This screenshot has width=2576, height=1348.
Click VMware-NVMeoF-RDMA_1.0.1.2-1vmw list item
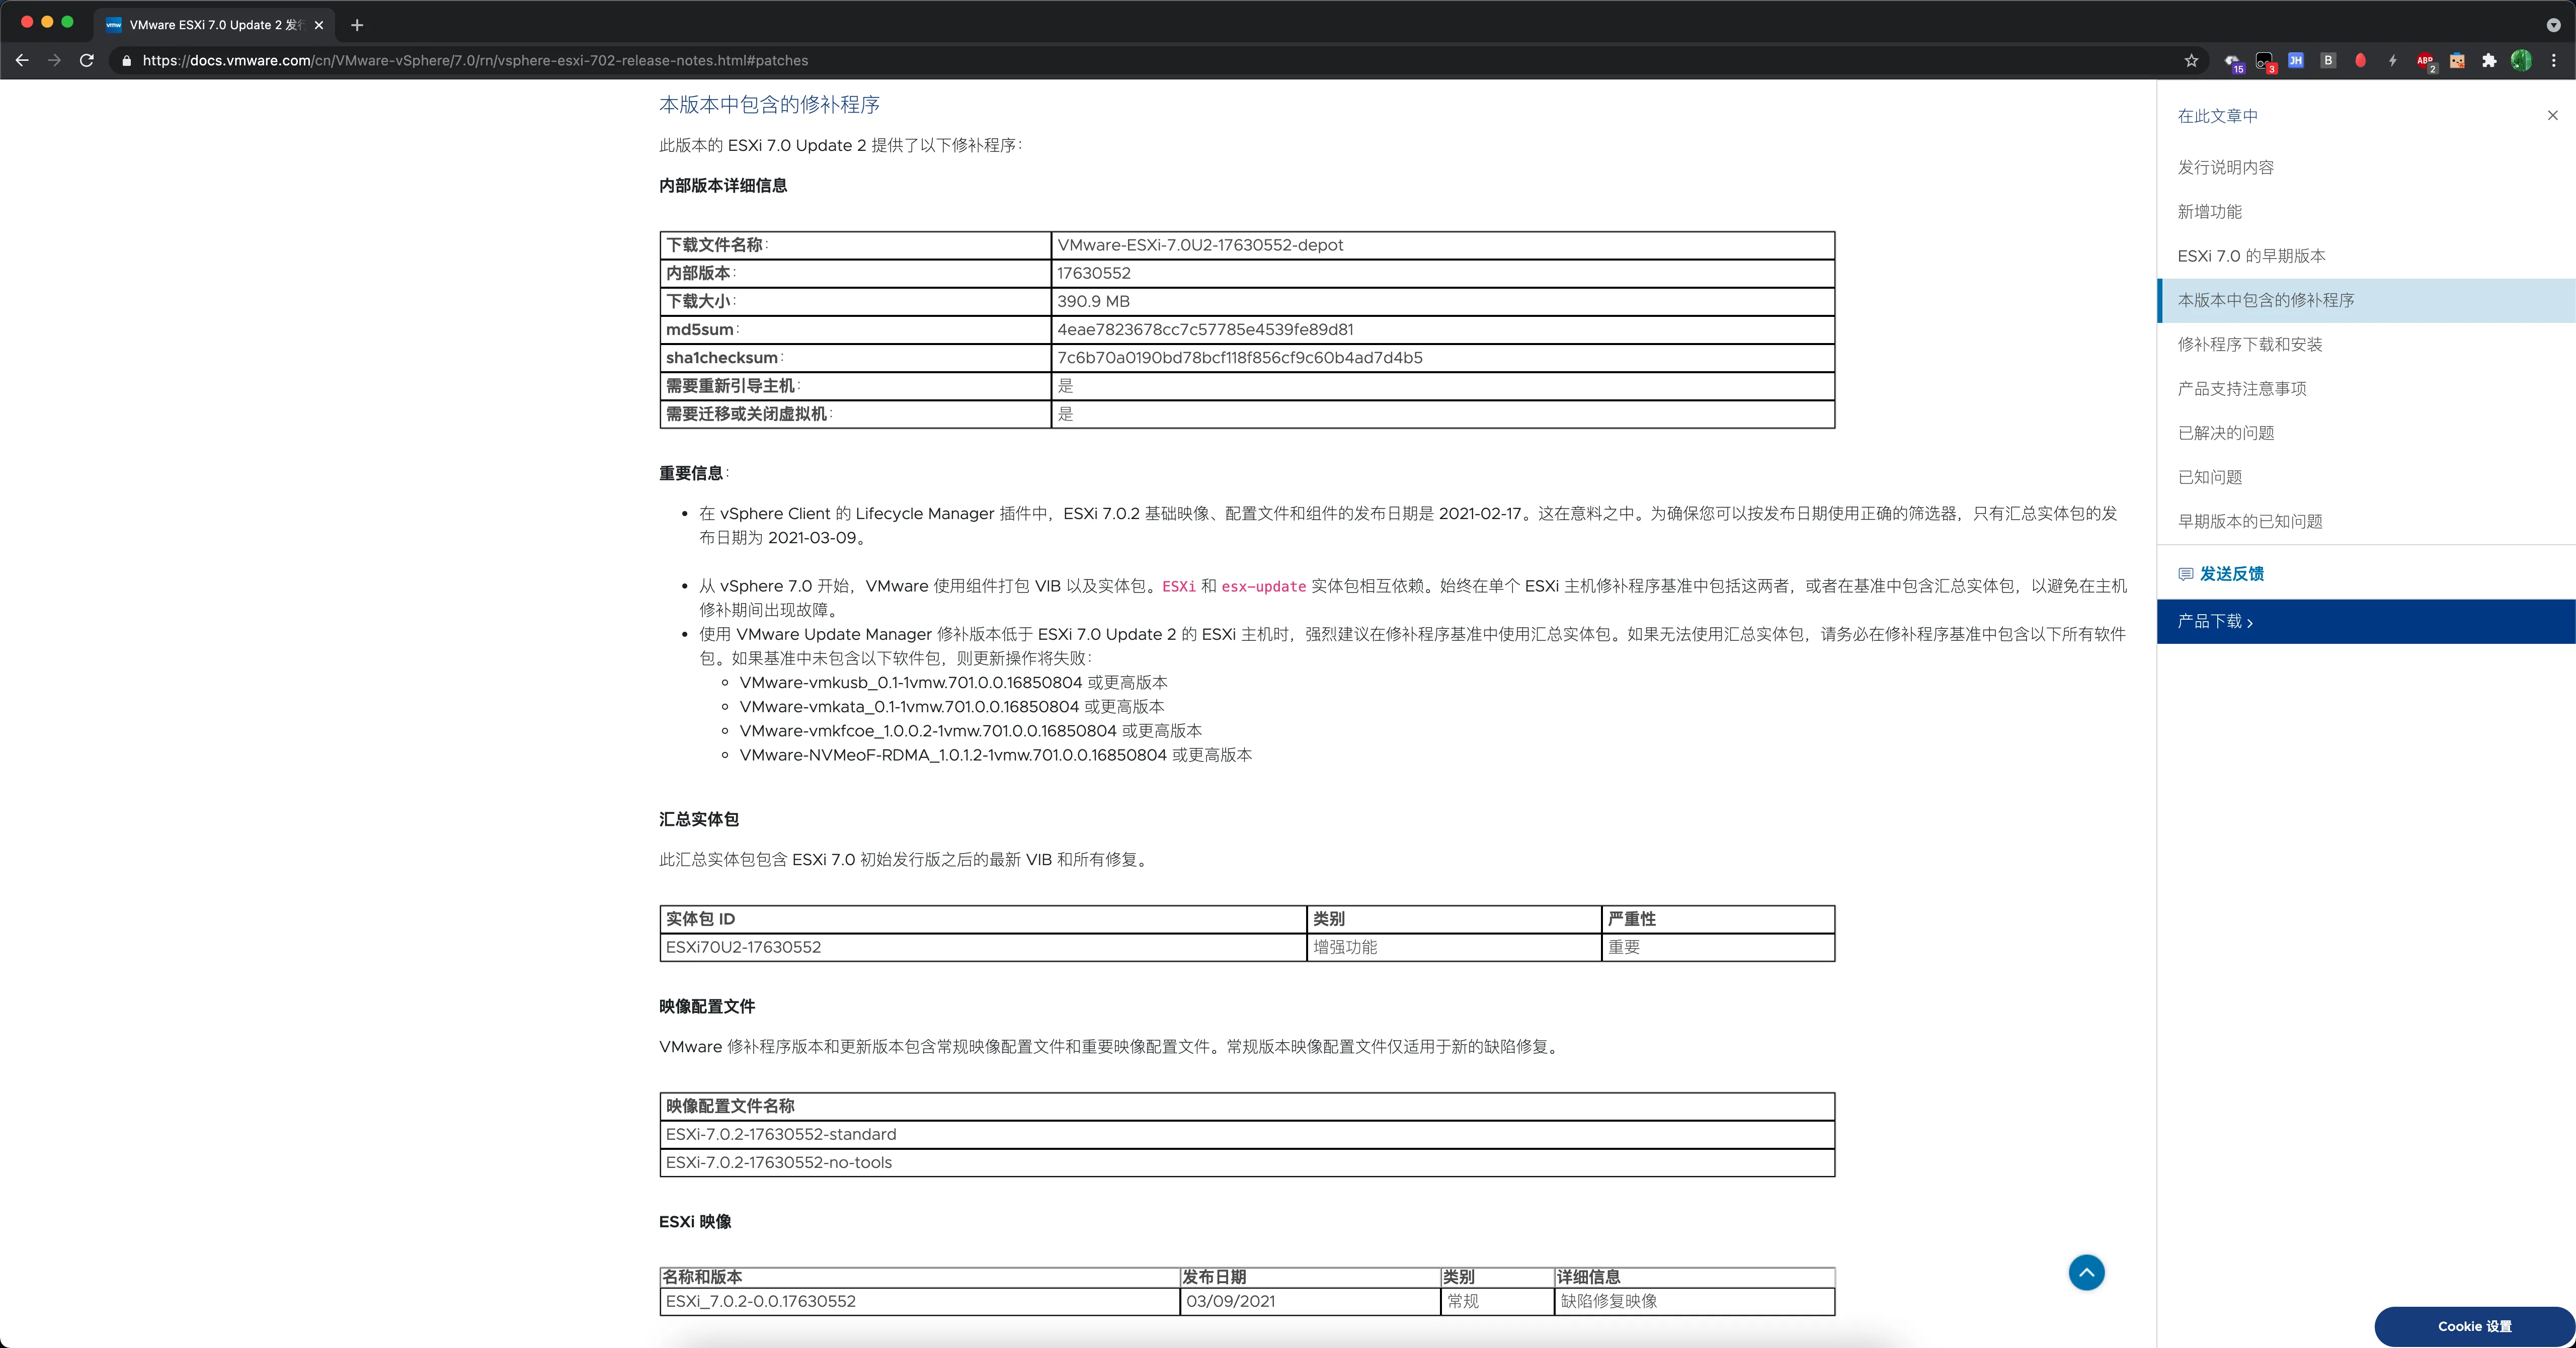coord(995,755)
